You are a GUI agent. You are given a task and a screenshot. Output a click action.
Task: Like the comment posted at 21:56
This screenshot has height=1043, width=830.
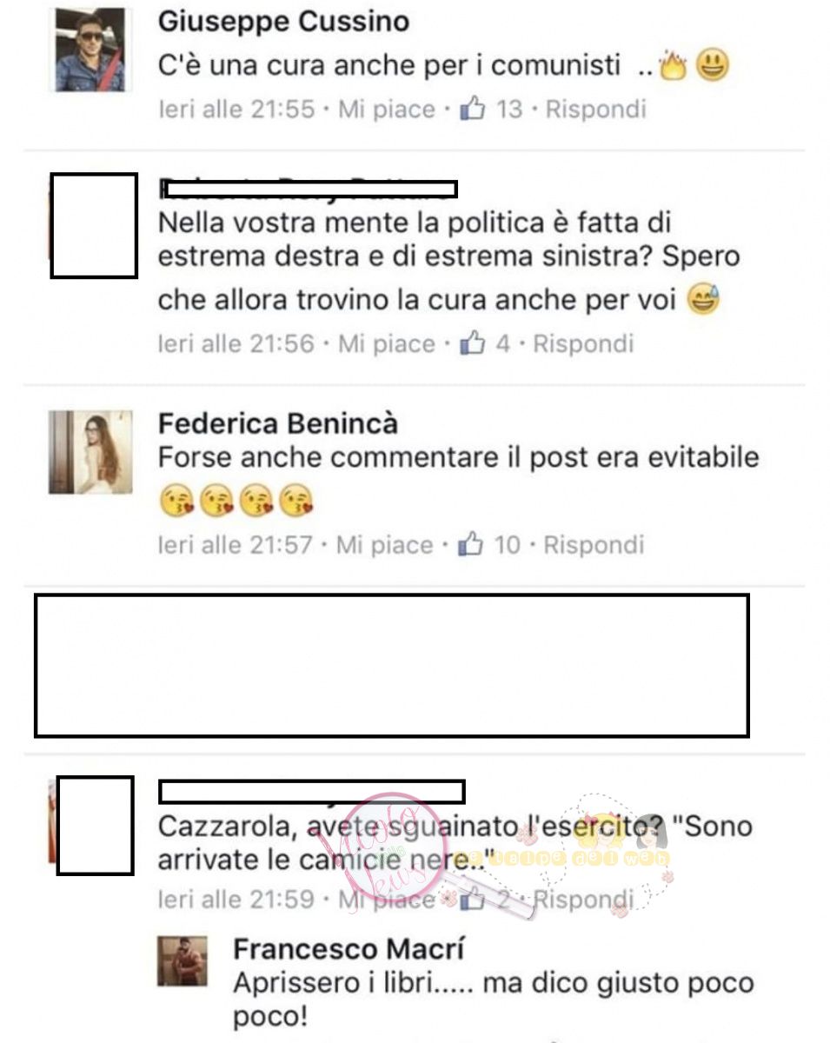386,343
